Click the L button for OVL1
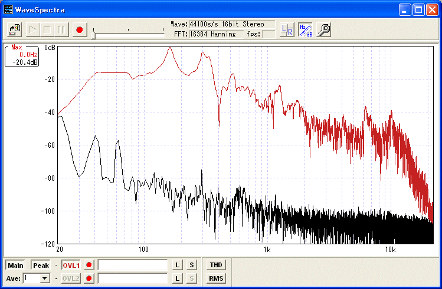442x289 pixels. coord(177,265)
